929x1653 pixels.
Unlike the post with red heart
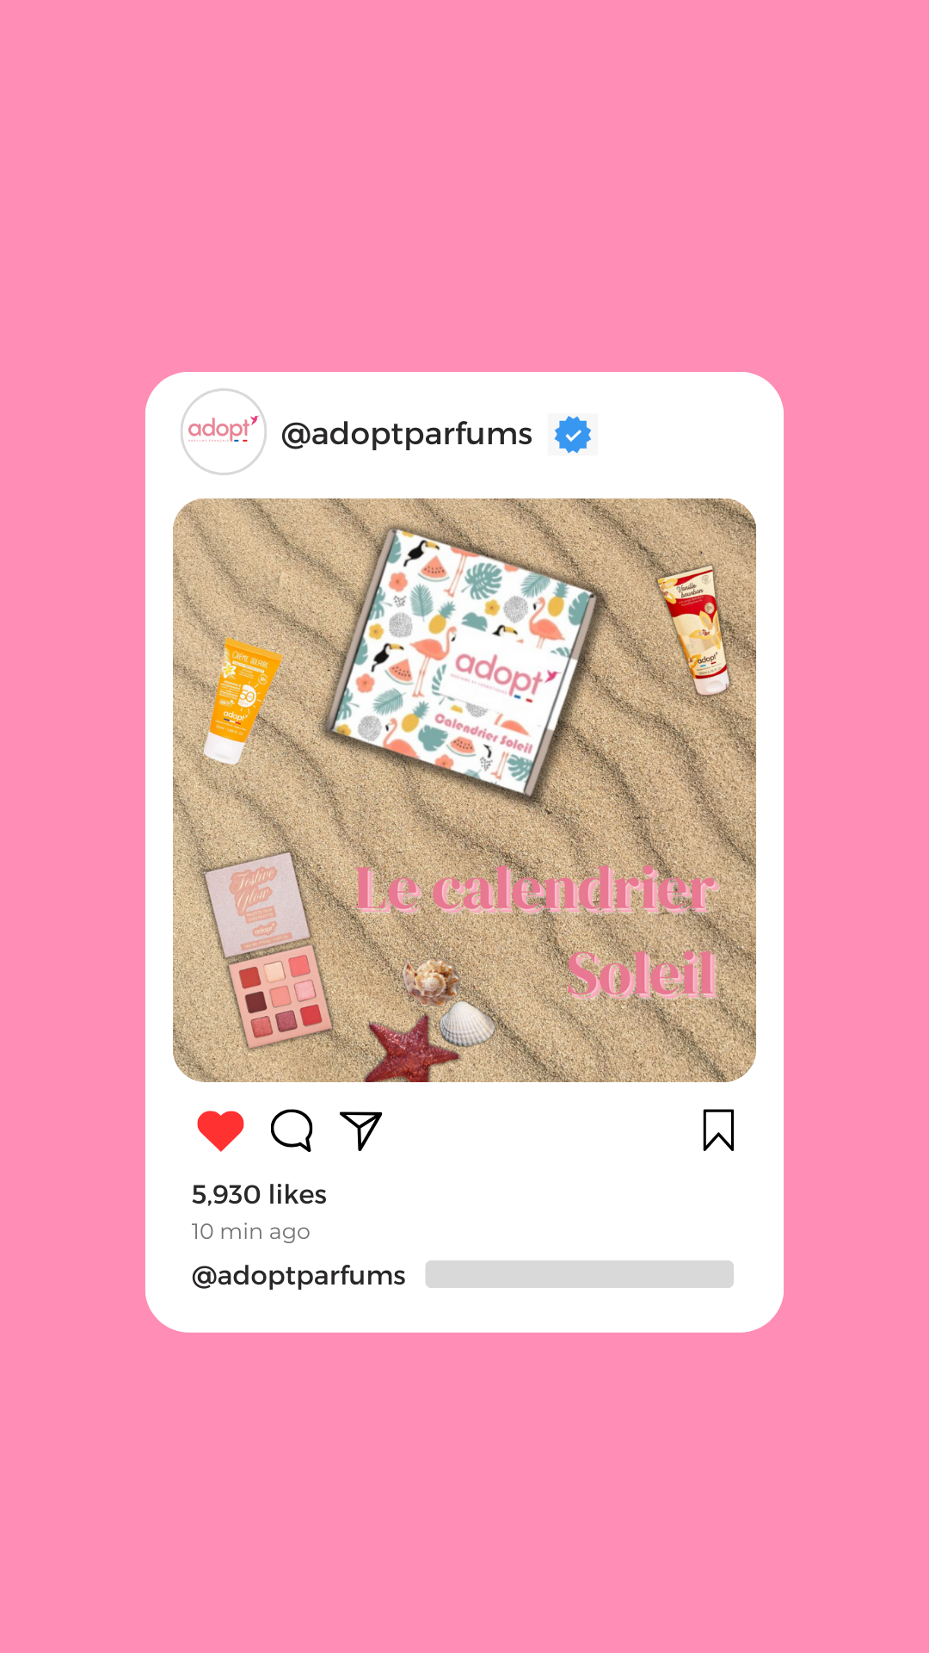click(221, 1130)
